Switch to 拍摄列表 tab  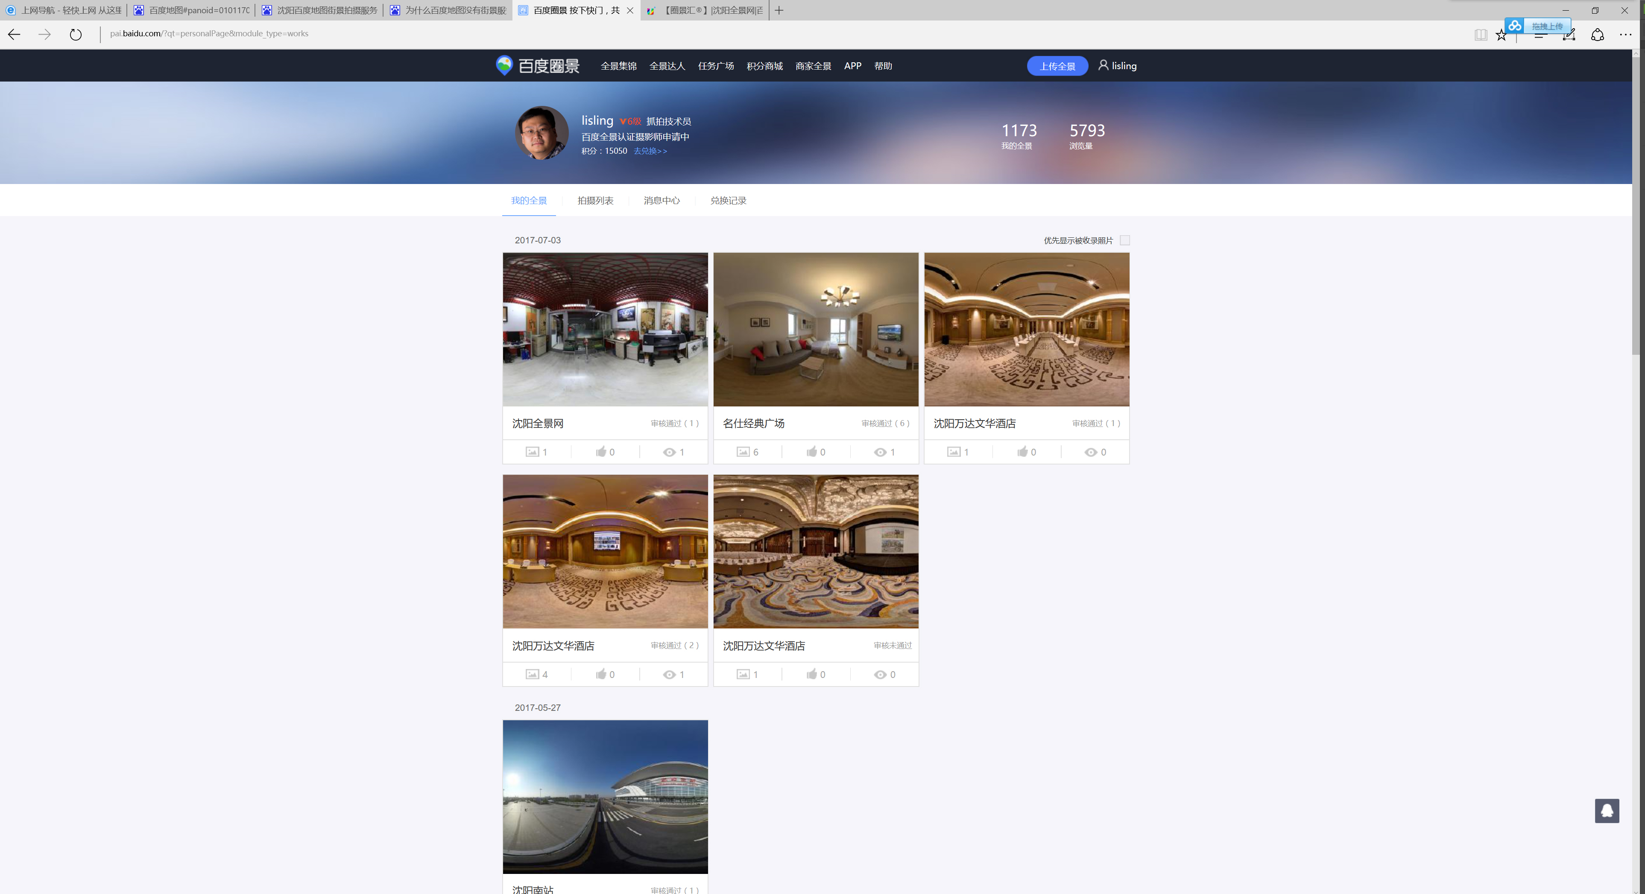[x=595, y=201]
